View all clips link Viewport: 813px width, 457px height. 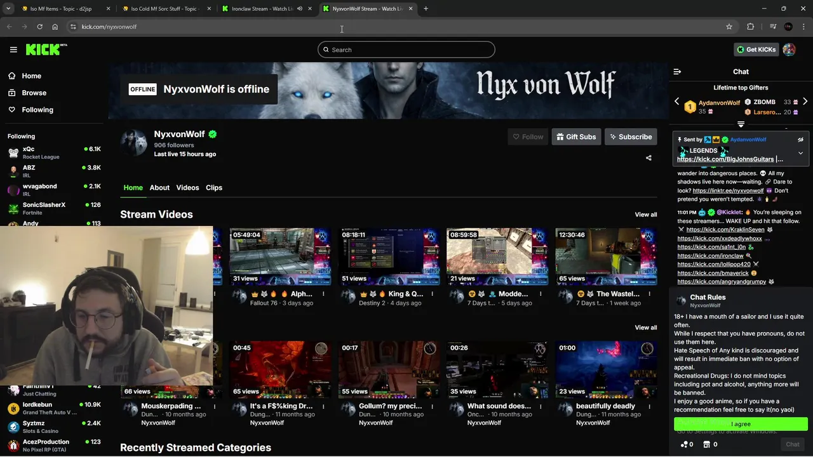645,328
